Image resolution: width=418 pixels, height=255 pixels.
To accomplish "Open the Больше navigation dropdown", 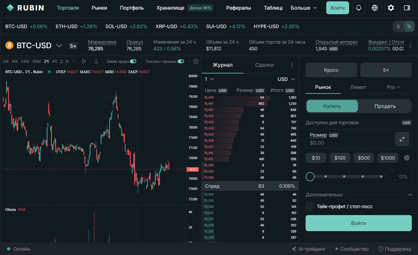I will click(304, 8).
